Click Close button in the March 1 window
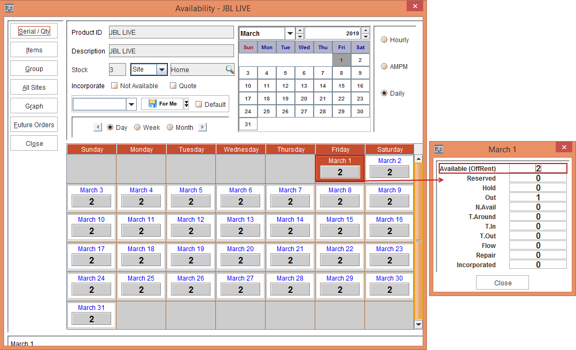This screenshot has width=576, height=350. click(502, 283)
